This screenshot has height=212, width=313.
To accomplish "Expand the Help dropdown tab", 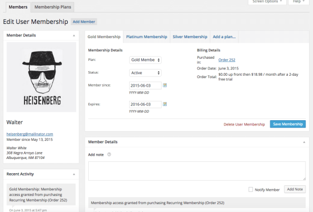I will pyautogui.click(x=299, y=2).
